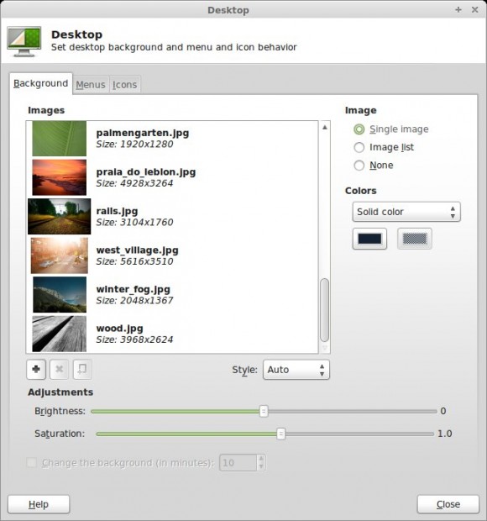Click the scrollbar down arrow in the images list
Viewport: 487px width, 521px height.
(325, 348)
